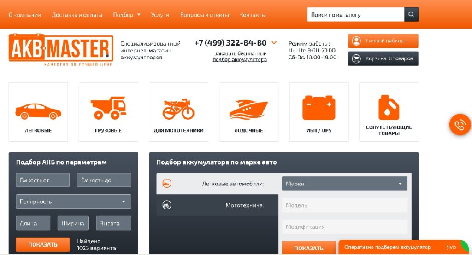The height and width of the screenshot is (255, 472).
Task: Open the ЛОДОЧНЫЕ boat category icon
Action: pyautogui.click(x=248, y=109)
